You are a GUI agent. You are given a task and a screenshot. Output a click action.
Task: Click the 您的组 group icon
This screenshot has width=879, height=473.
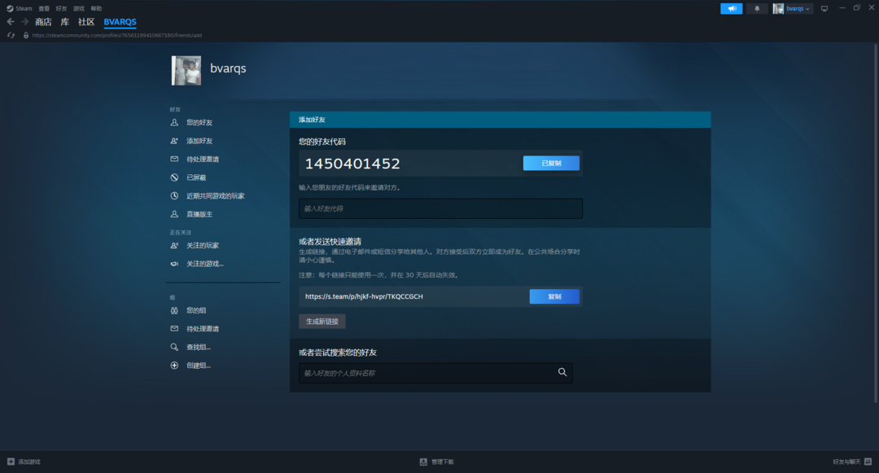pos(174,310)
